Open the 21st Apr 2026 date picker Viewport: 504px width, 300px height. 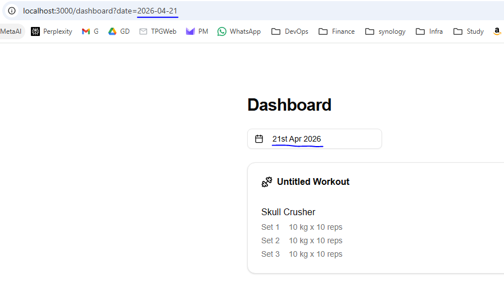point(315,139)
